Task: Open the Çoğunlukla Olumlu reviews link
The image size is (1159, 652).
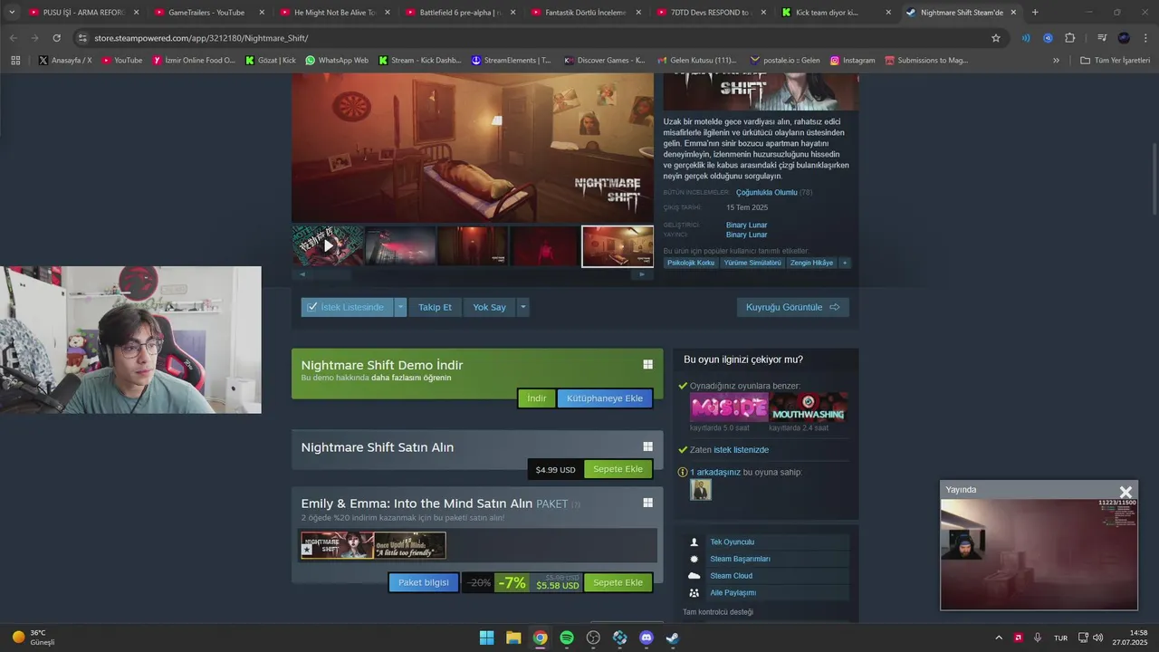Action: [x=766, y=193]
